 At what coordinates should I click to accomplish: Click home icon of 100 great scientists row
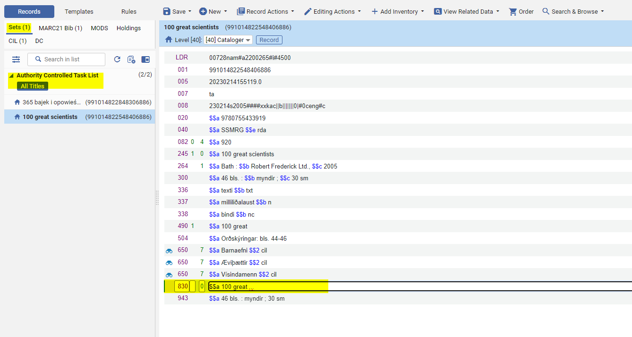17,117
